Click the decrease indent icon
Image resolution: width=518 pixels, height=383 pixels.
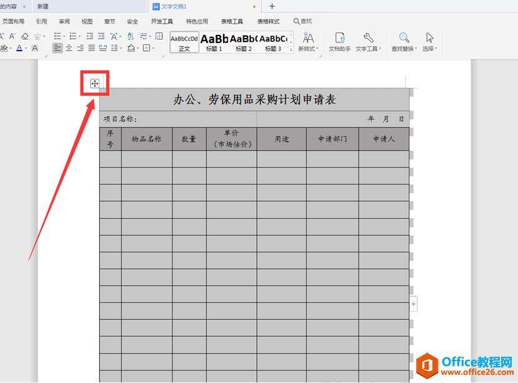(89, 36)
